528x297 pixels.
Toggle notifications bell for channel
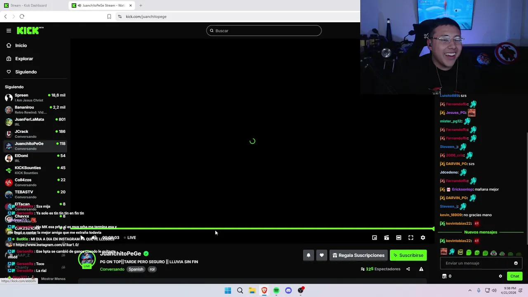click(x=308, y=255)
